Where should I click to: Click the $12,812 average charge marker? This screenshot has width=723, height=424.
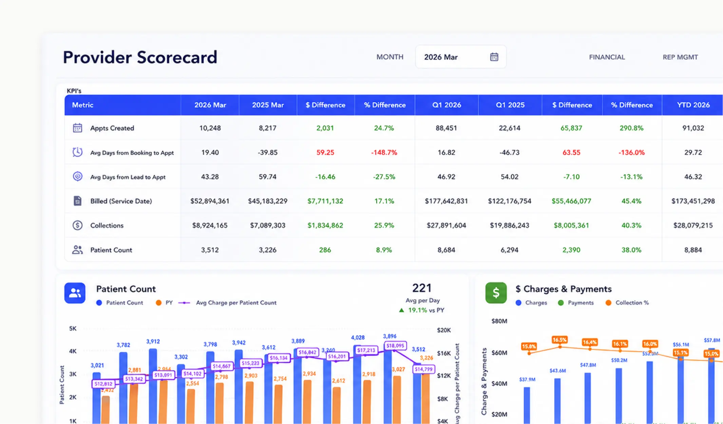pos(103,384)
